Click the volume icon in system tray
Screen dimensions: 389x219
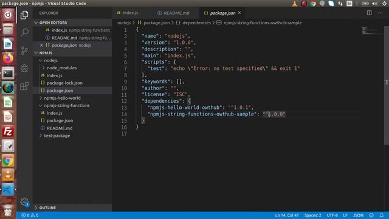(374, 4)
